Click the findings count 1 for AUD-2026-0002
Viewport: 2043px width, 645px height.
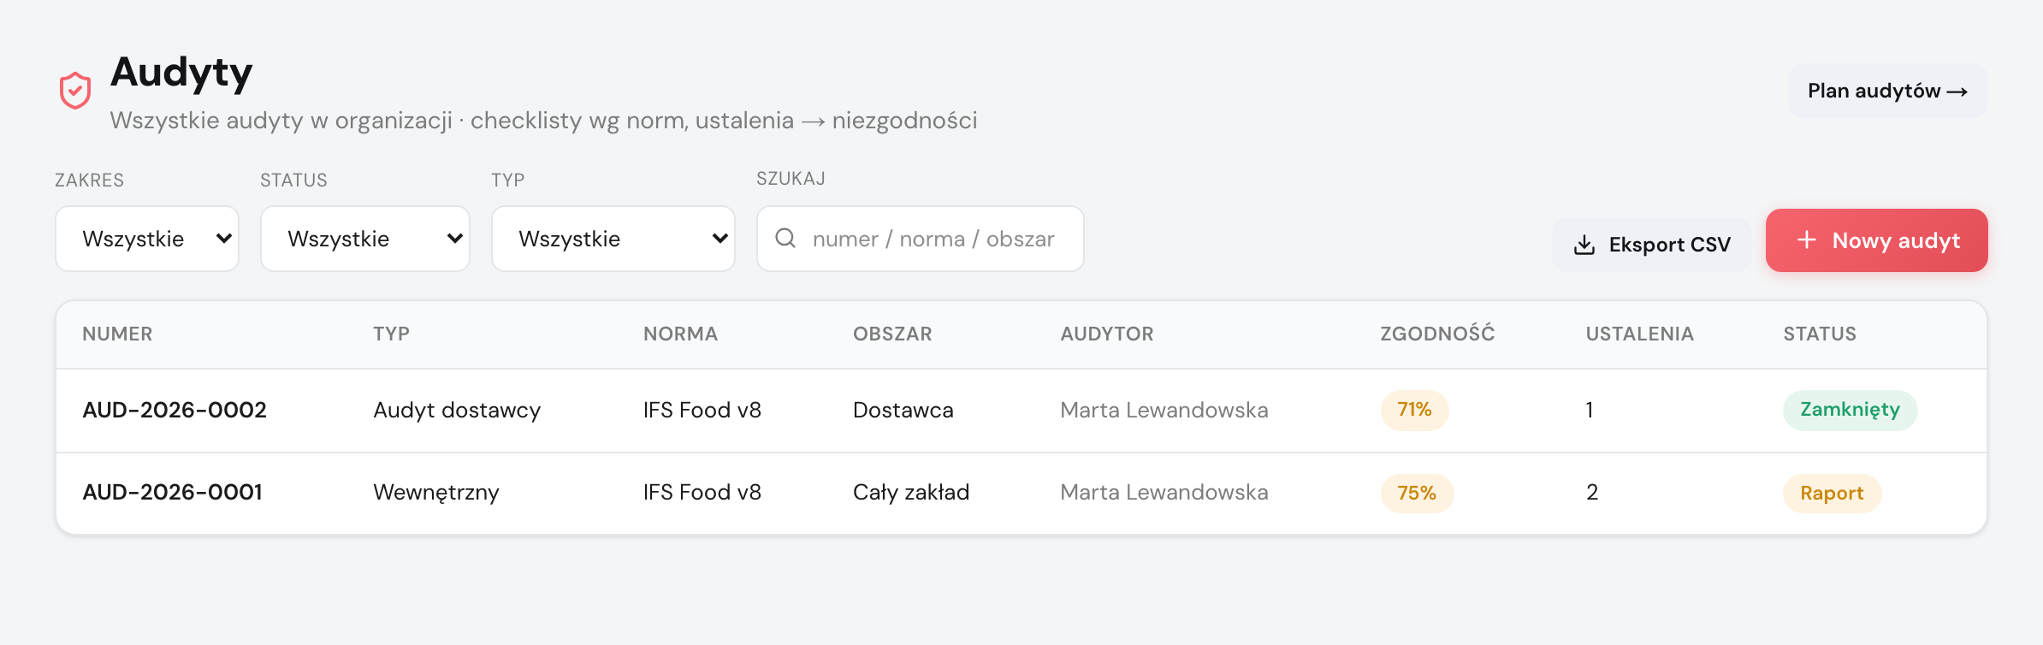click(1590, 410)
